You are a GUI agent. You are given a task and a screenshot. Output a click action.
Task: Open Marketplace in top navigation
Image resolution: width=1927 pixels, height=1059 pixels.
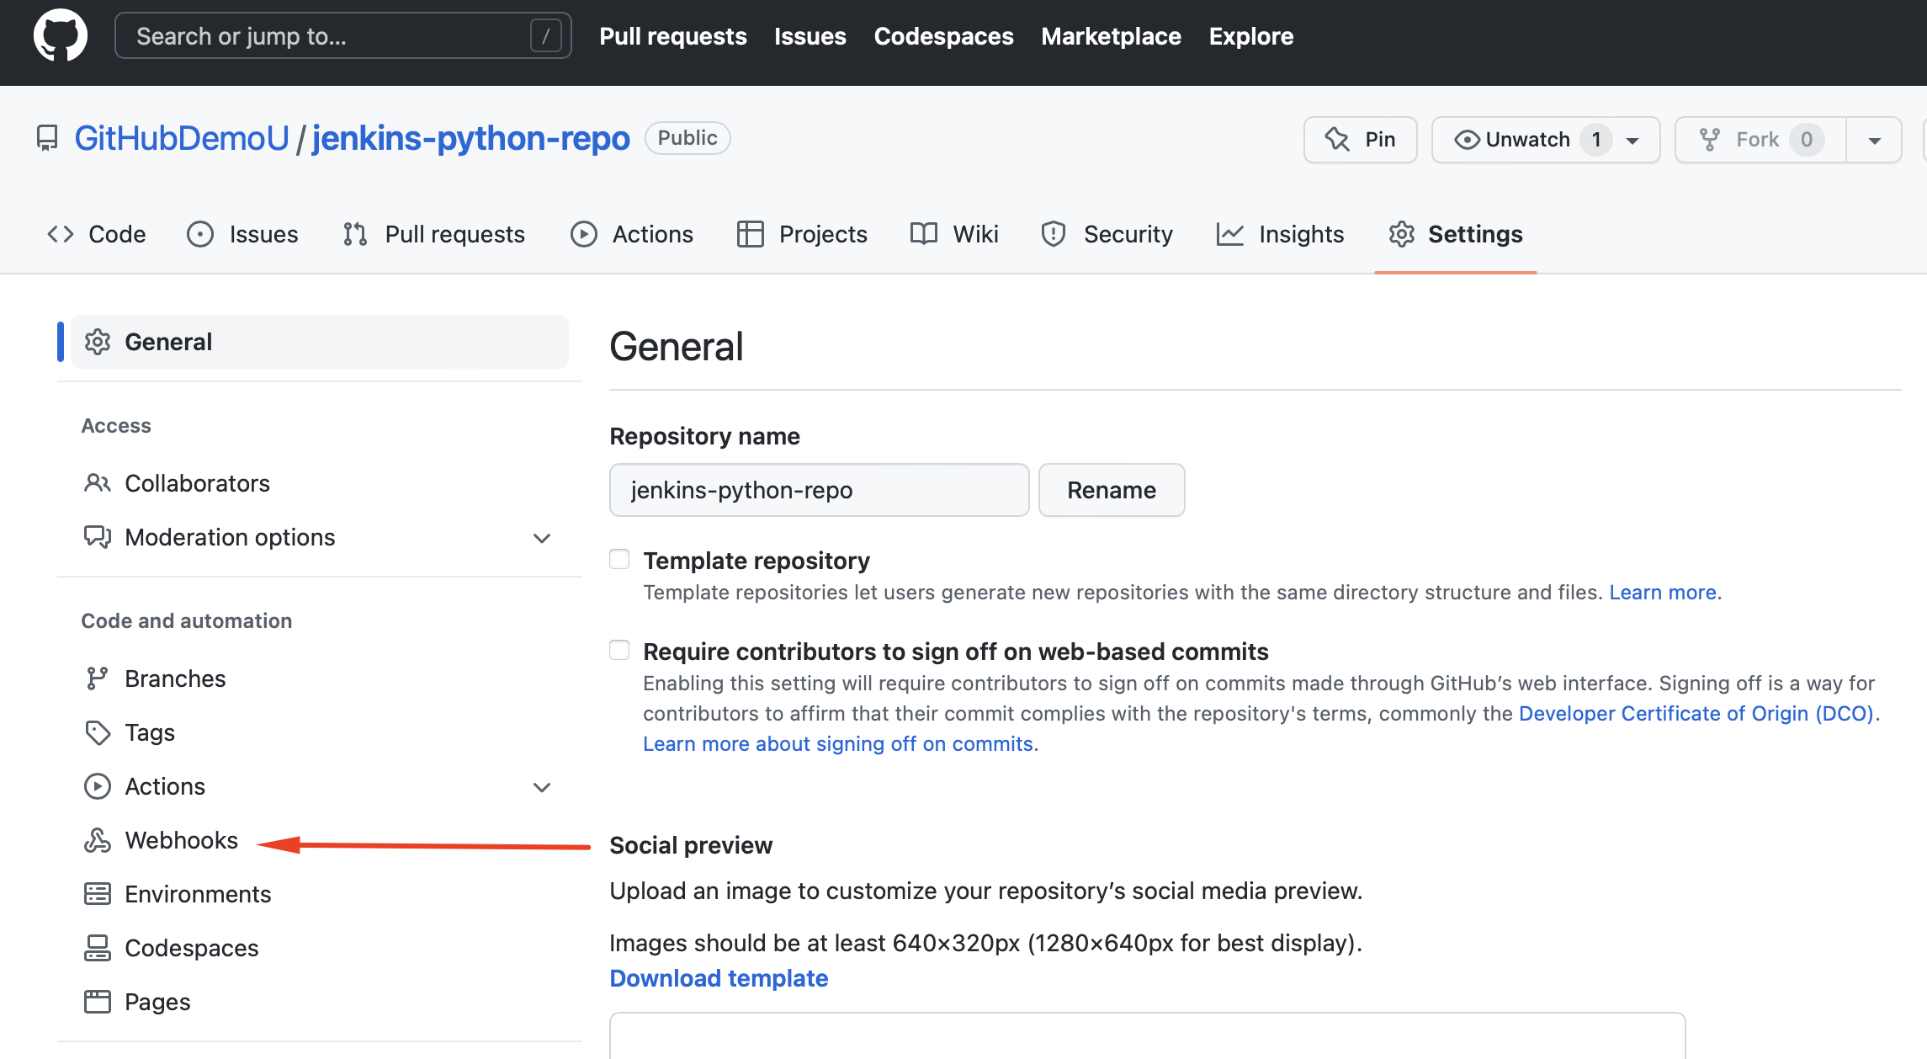(1111, 36)
